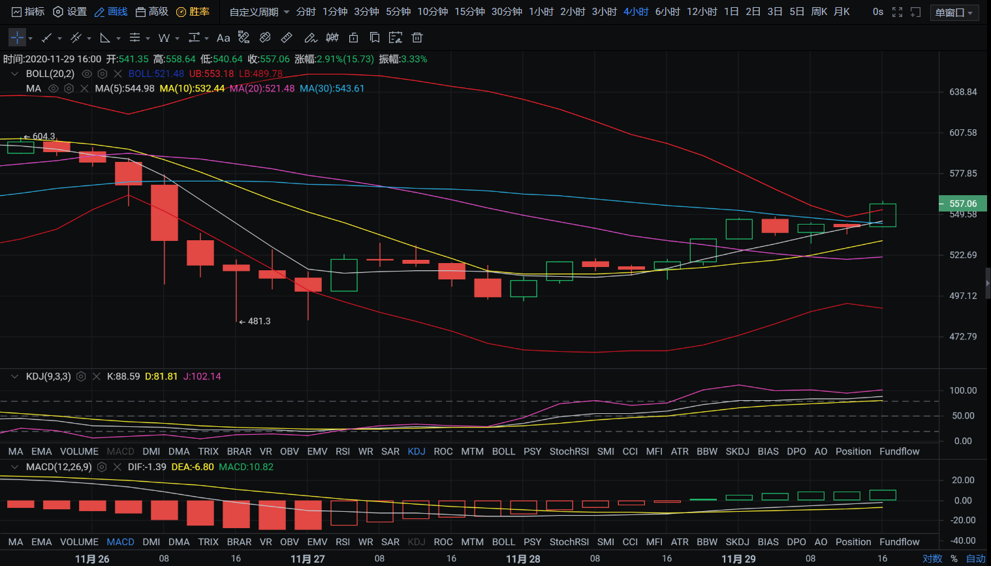This screenshot has height=566, width=991.
Task: Click the 557.06 current price label
Action: pos(962,204)
